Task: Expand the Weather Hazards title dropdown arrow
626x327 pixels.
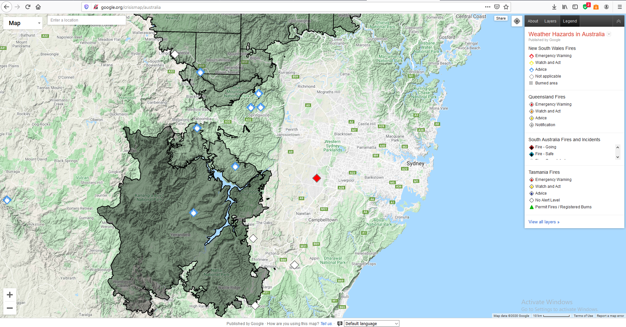Action: tap(609, 34)
